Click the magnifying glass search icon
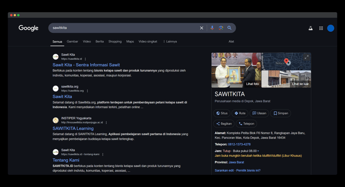 229,28
